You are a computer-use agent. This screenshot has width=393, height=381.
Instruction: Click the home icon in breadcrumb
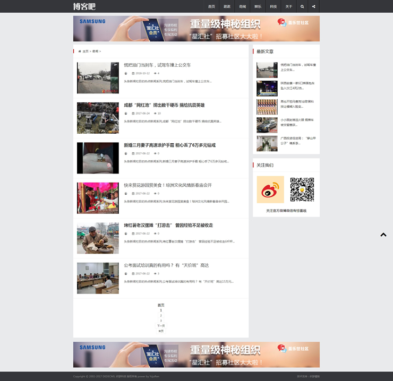[80, 51]
